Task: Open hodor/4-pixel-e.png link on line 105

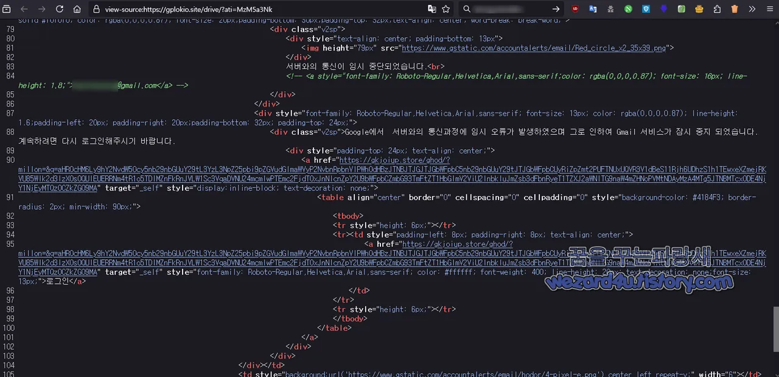Action: 475,374
